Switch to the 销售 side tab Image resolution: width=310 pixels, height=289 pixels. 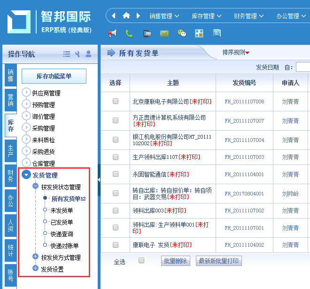click(x=10, y=75)
